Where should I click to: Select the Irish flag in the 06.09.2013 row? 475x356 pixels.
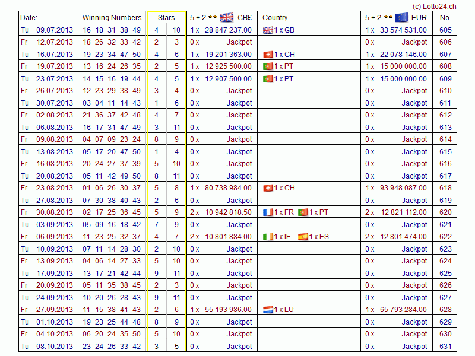pos(268,237)
